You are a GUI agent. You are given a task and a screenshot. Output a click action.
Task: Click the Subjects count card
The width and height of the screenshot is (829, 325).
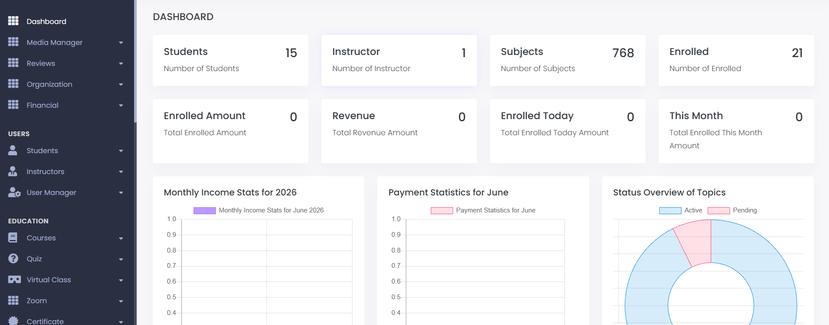[x=568, y=60]
